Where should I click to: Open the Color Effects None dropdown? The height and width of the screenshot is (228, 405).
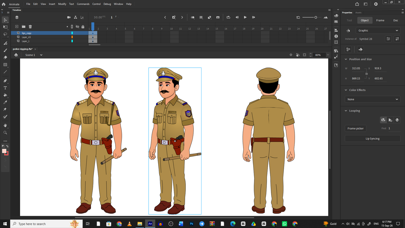coord(373,99)
